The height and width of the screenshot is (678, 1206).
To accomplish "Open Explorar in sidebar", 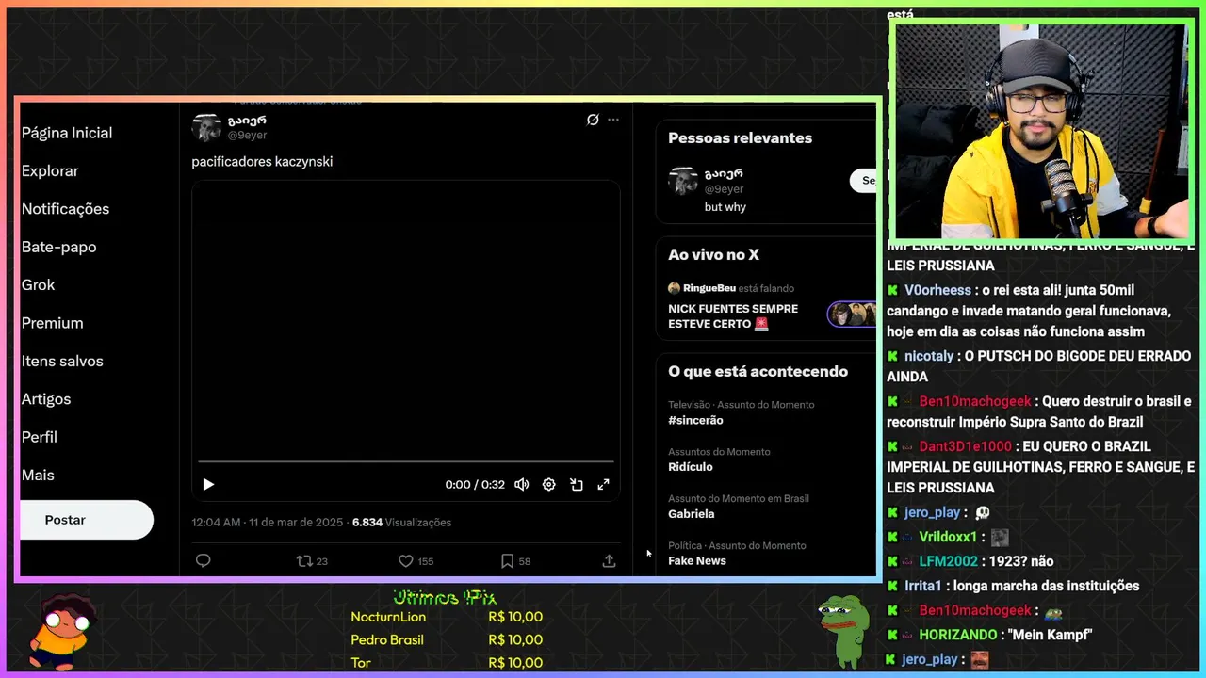I will click(50, 170).
